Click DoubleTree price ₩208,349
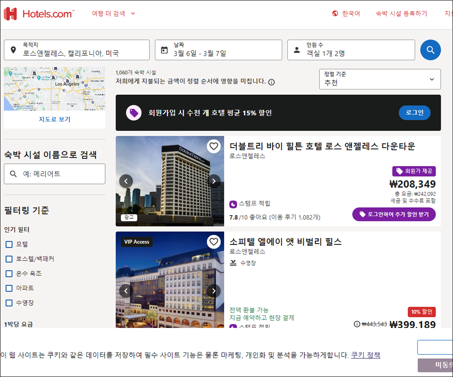 [x=412, y=184]
